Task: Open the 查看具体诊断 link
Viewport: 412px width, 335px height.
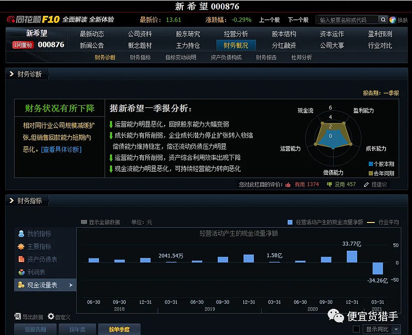Action: [x=61, y=150]
